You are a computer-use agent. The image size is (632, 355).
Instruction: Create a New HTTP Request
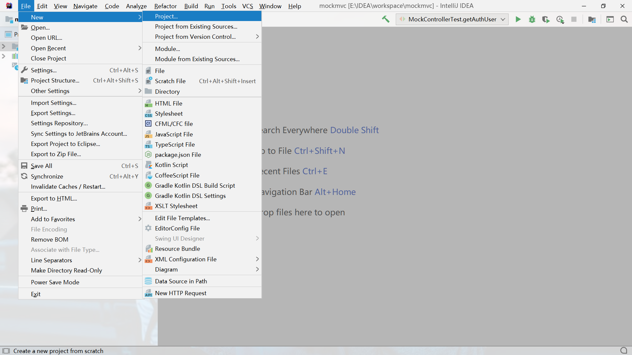202,293
